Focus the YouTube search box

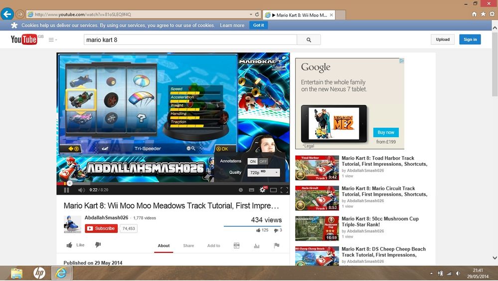190,40
